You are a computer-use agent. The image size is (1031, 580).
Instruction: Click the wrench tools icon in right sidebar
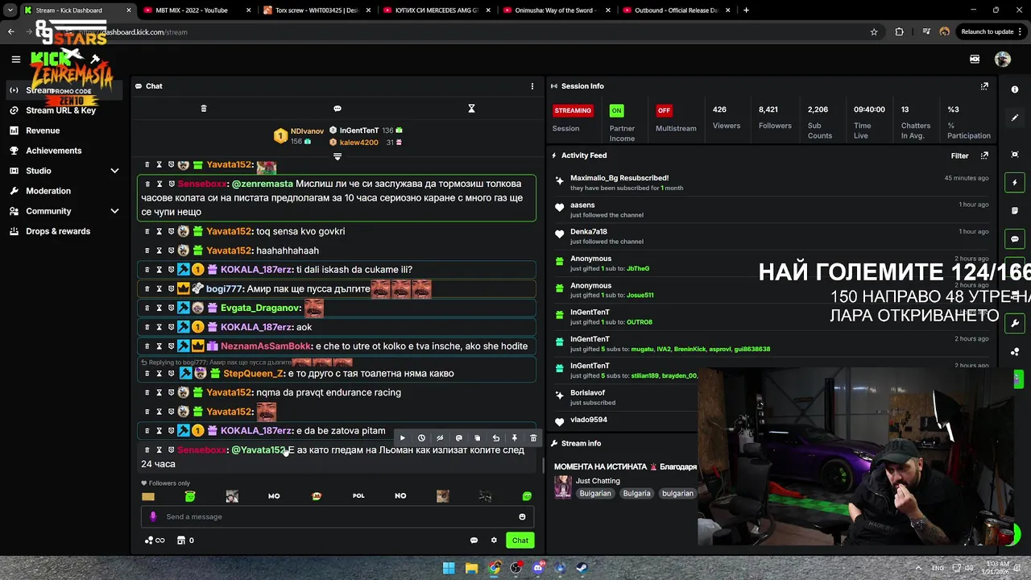pos(1015,323)
